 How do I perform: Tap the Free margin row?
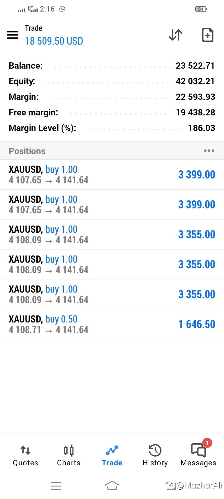[x=112, y=113]
